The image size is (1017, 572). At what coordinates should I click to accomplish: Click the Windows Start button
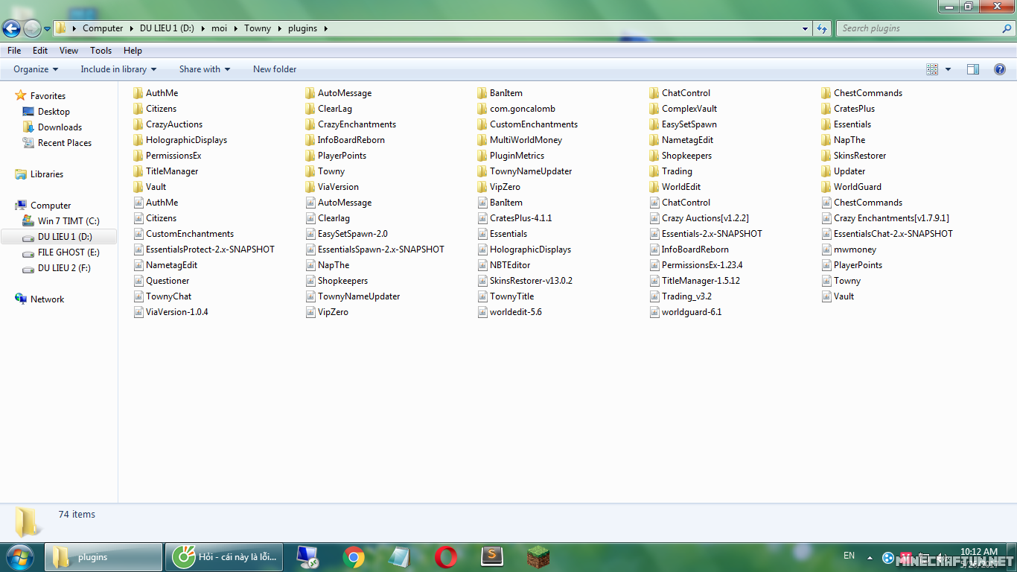(x=19, y=557)
